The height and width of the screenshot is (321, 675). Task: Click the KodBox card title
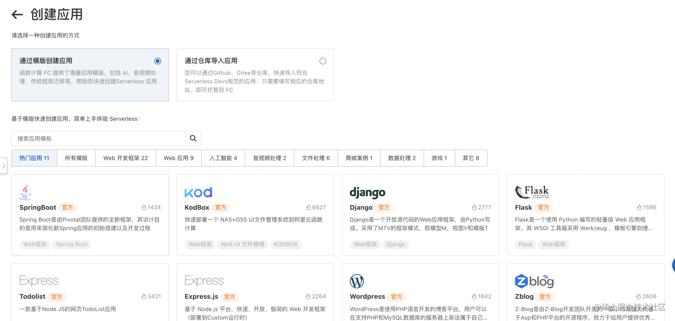click(197, 208)
